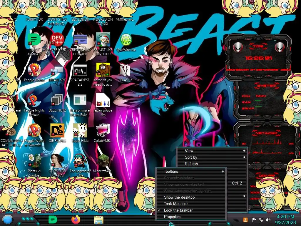The width and height of the screenshot is (301, 226).
Task: Click the Cascade windows menu entry
Action: [x=190, y=178]
